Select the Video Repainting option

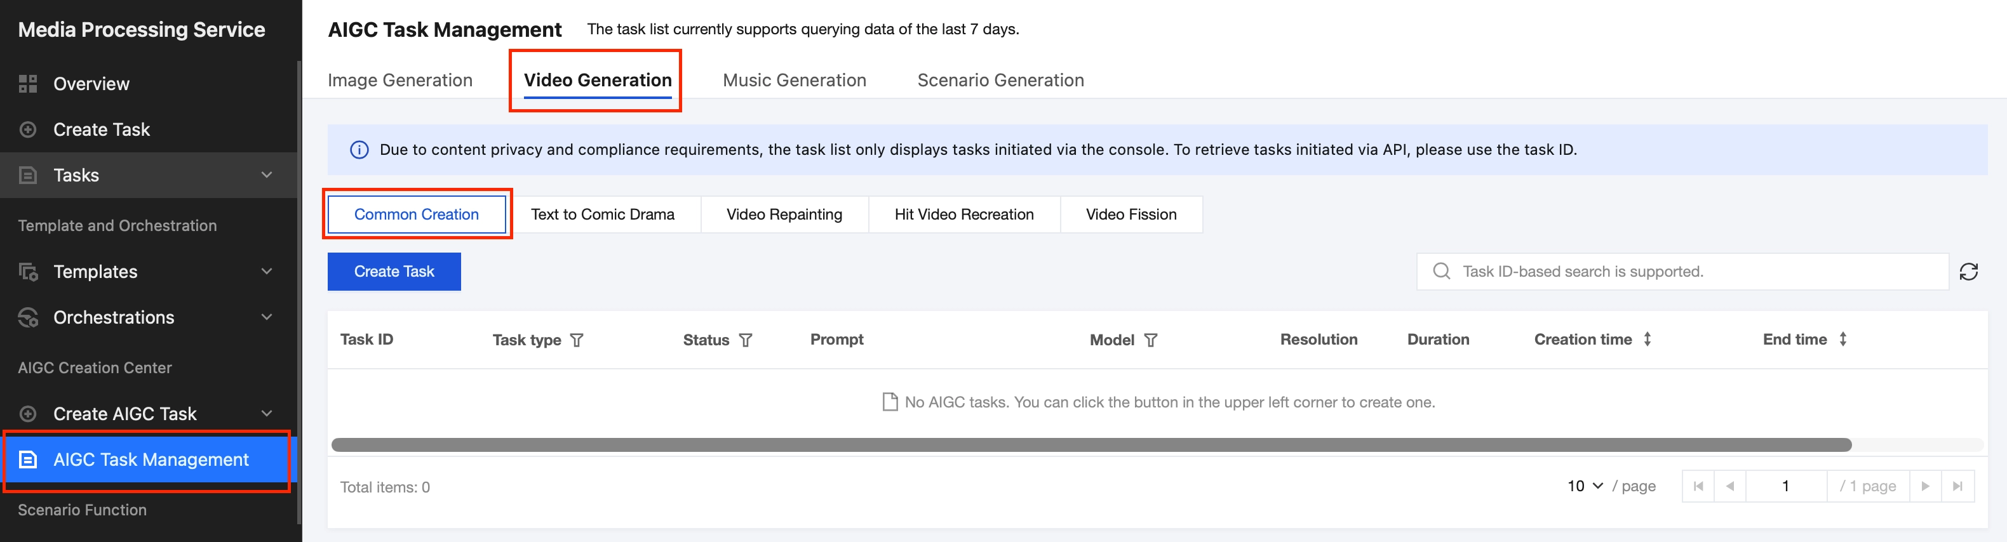[784, 214]
